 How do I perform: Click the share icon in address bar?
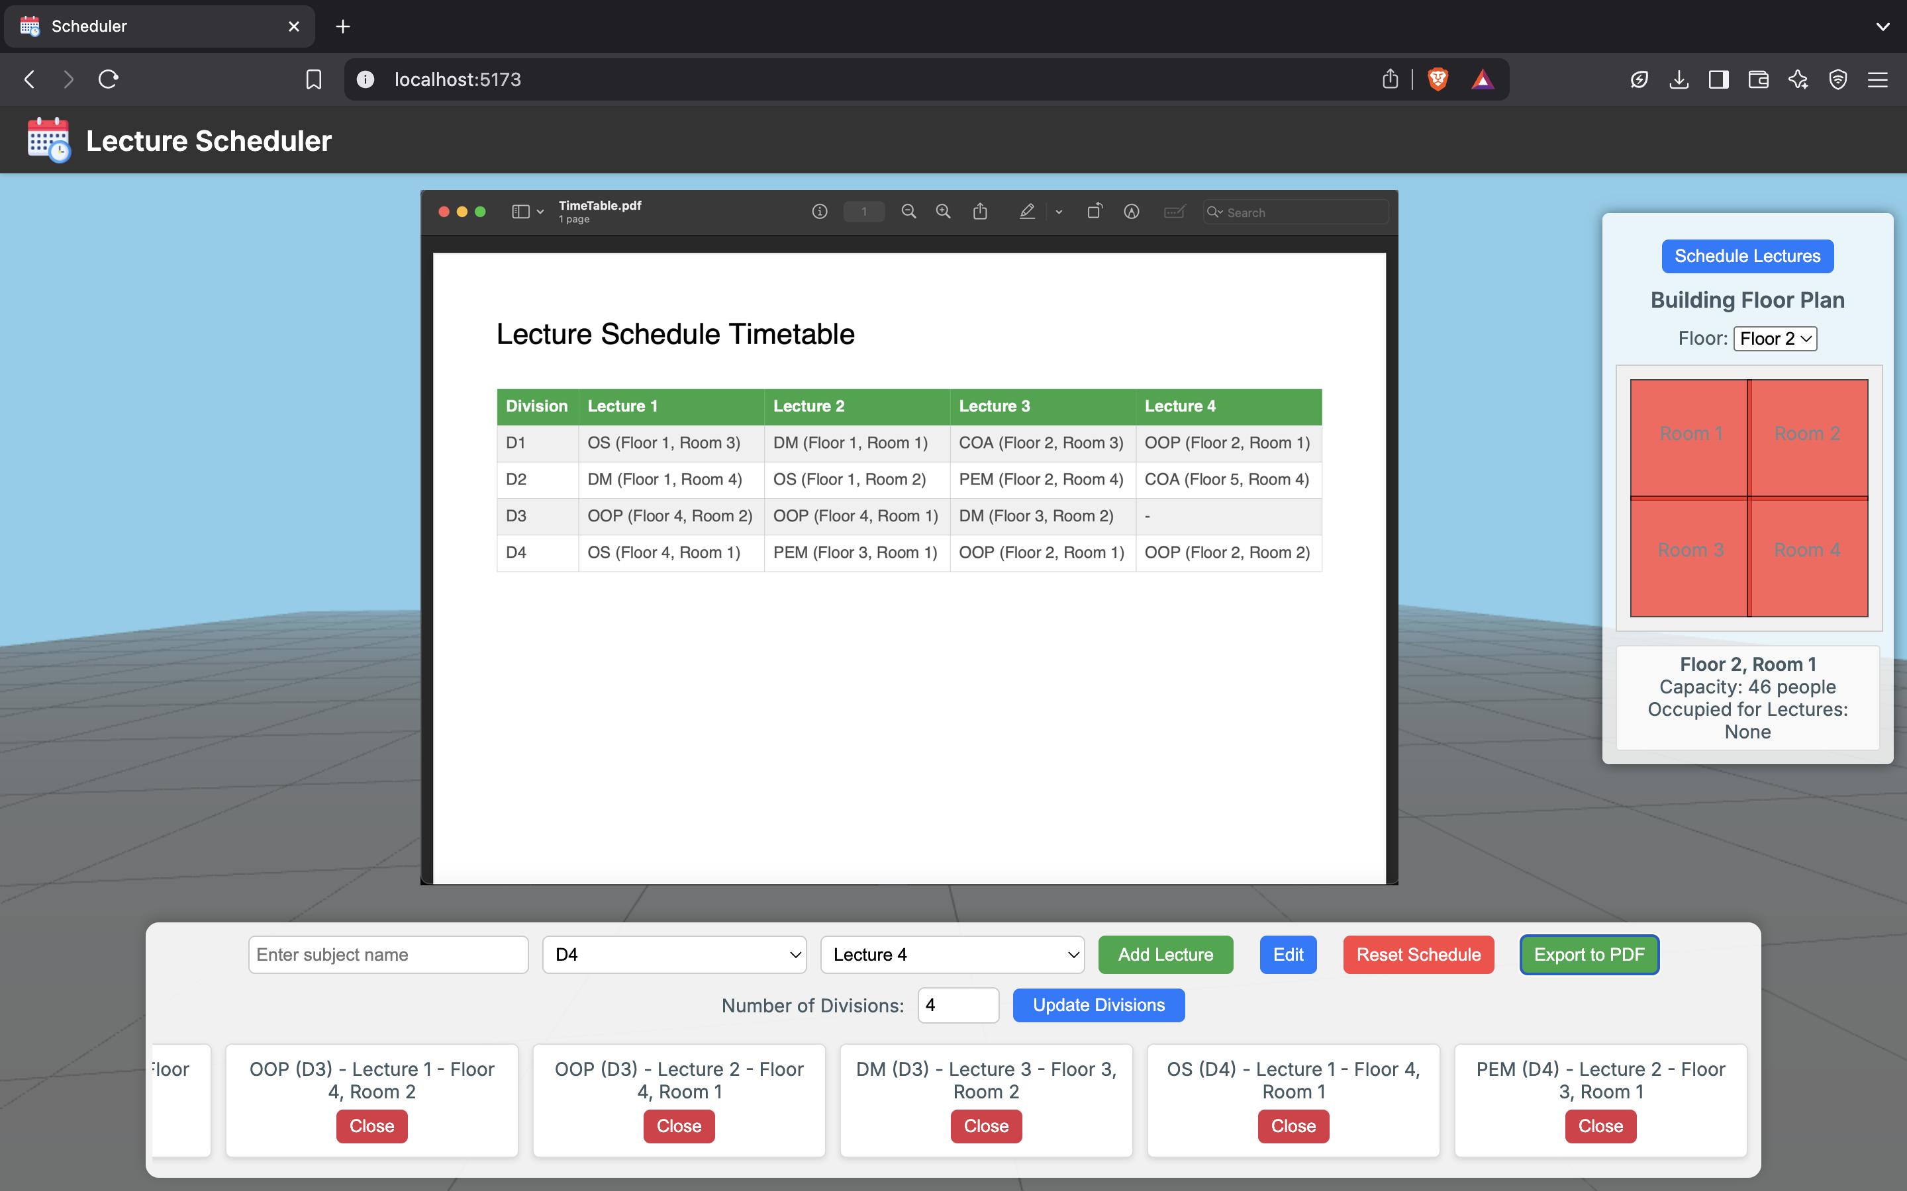(1390, 79)
